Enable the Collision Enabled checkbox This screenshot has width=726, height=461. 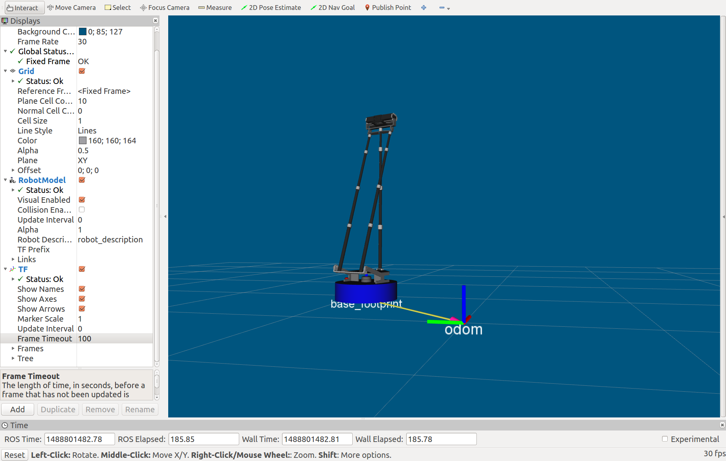82,210
